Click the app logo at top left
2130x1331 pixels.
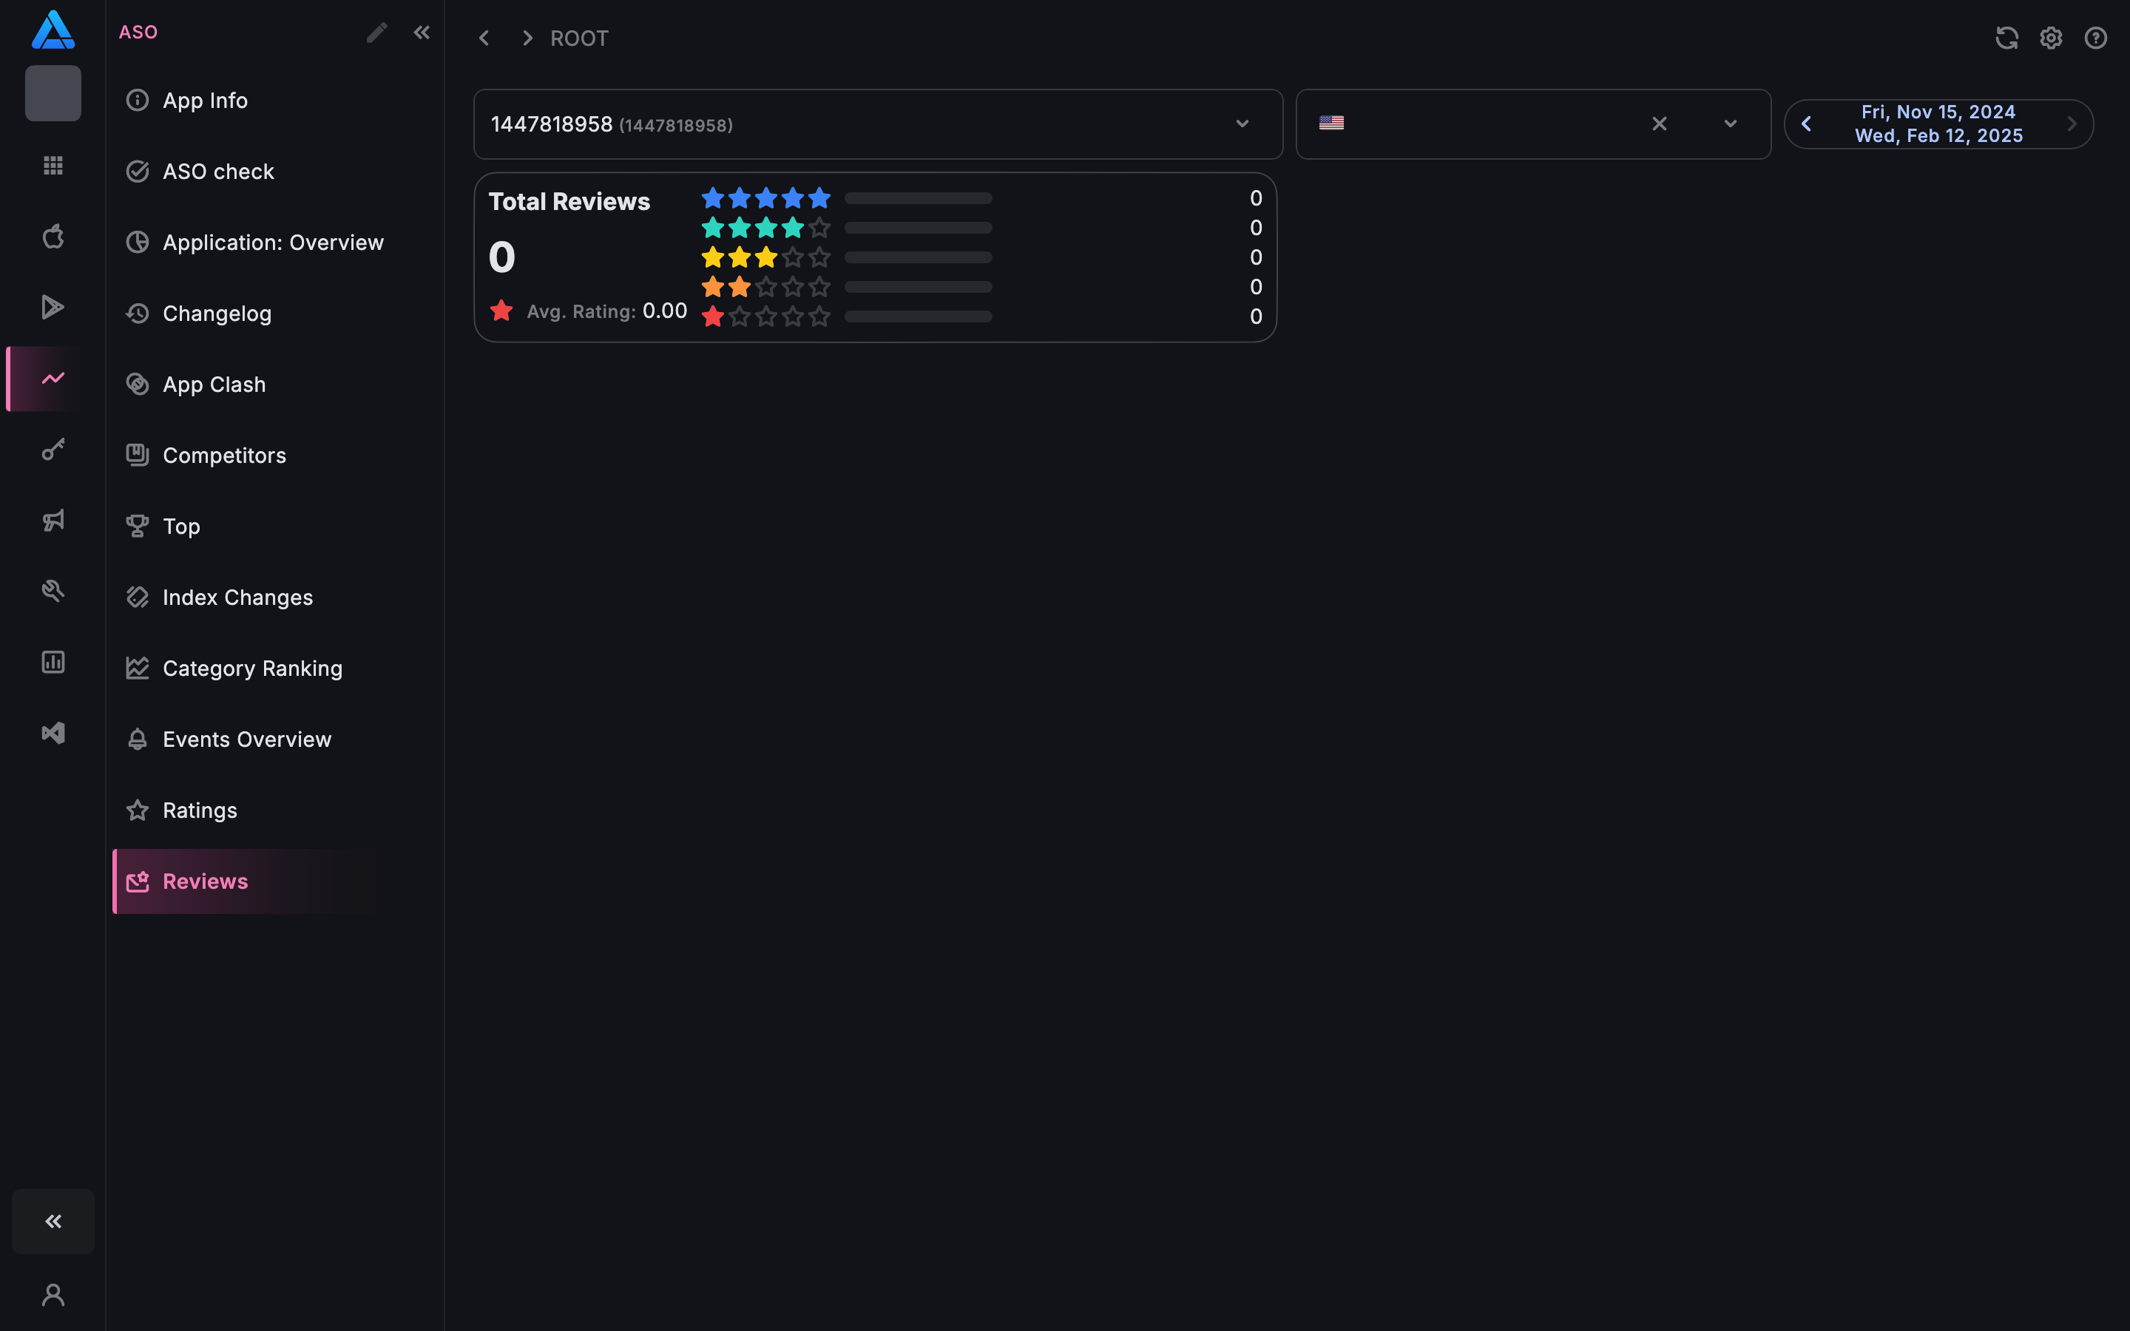(x=53, y=30)
